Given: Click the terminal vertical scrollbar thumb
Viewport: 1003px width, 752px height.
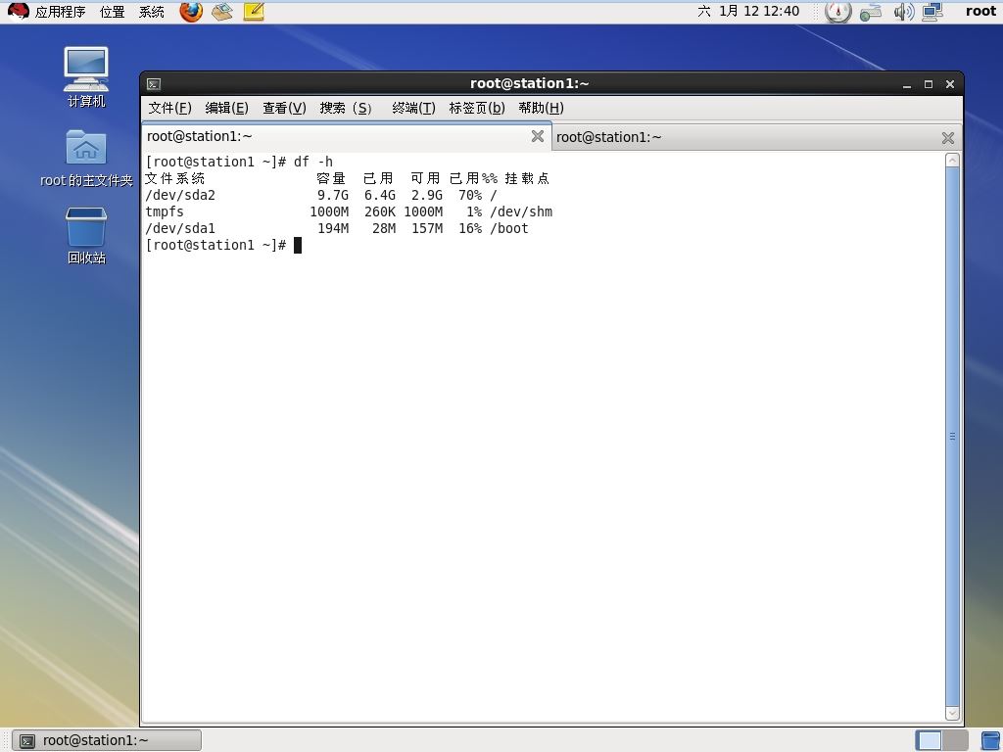Looking at the screenshot, I should click(952, 436).
